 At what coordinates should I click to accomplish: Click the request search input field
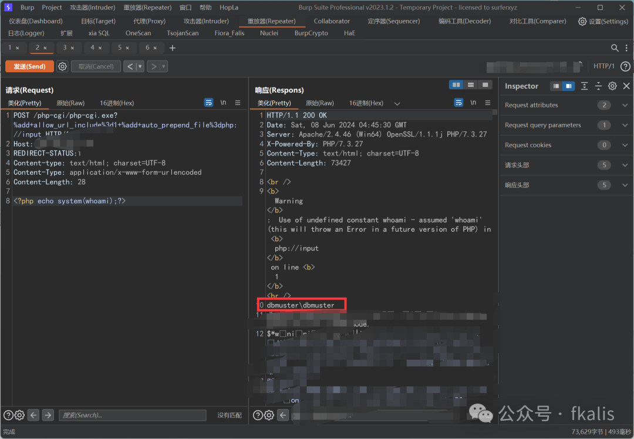coord(133,415)
